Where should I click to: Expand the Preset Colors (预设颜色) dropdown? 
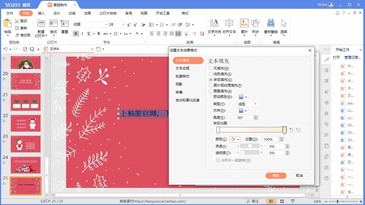tap(243, 97)
